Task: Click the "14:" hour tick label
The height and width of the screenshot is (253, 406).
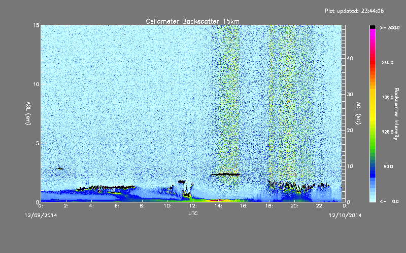Action: point(218,206)
